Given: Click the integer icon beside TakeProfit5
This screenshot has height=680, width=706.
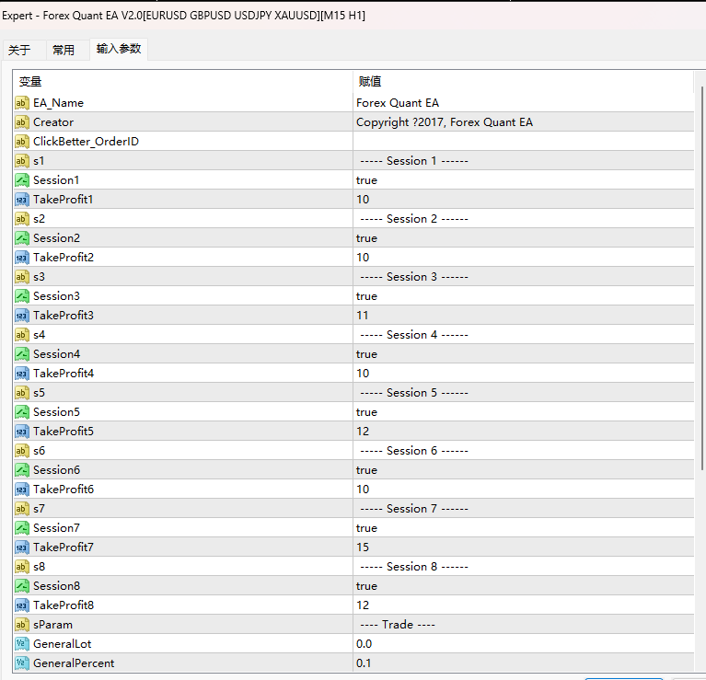Looking at the screenshot, I should click(x=21, y=432).
